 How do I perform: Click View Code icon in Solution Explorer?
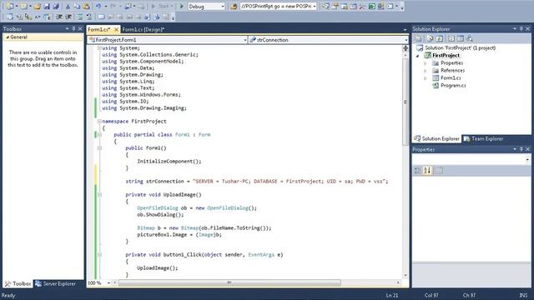[x=451, y=39]
